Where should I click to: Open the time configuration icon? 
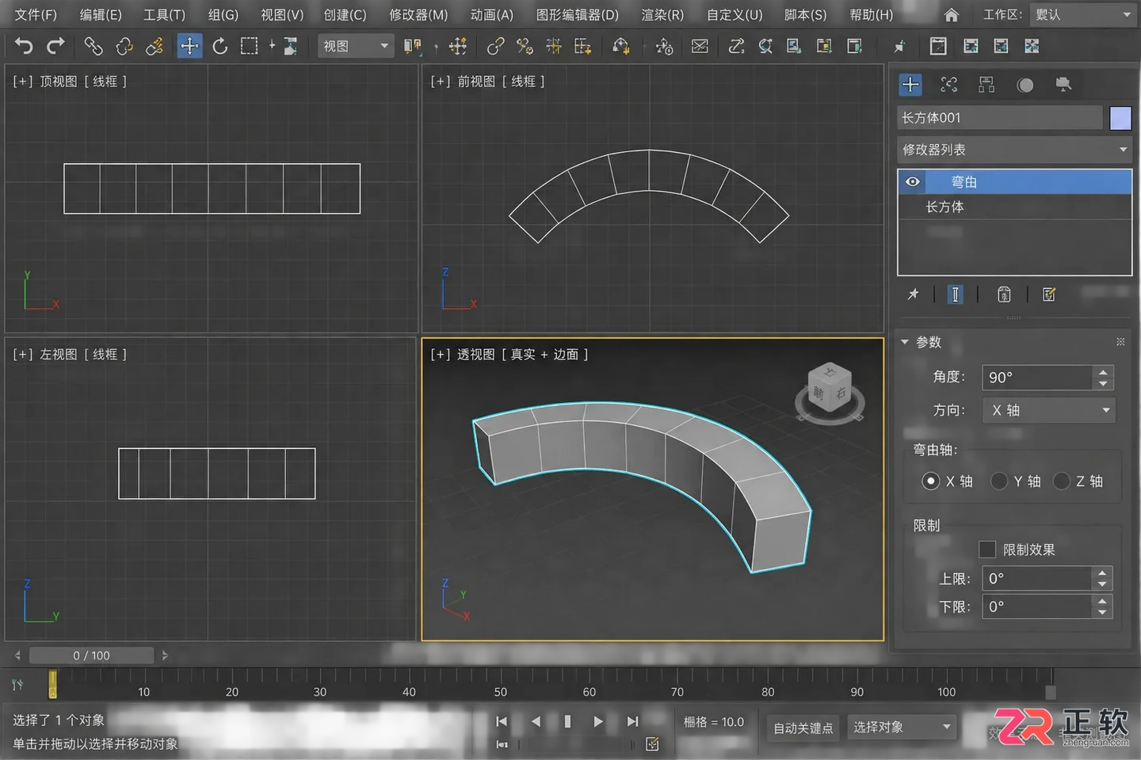(652, 744)
